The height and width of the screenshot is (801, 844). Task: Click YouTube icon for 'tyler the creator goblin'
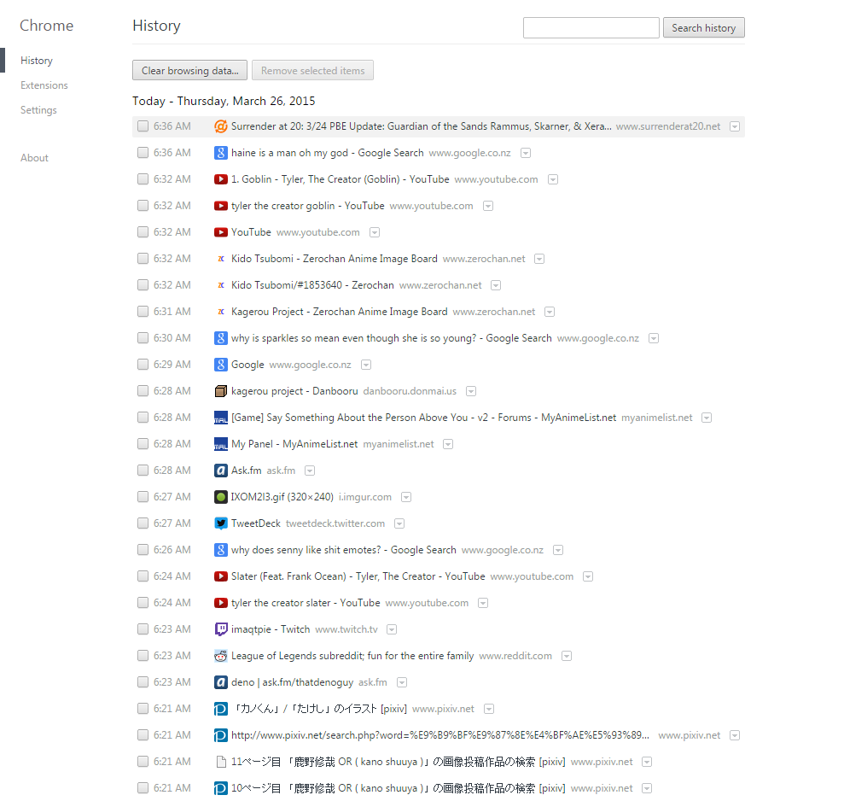point(221,206)
